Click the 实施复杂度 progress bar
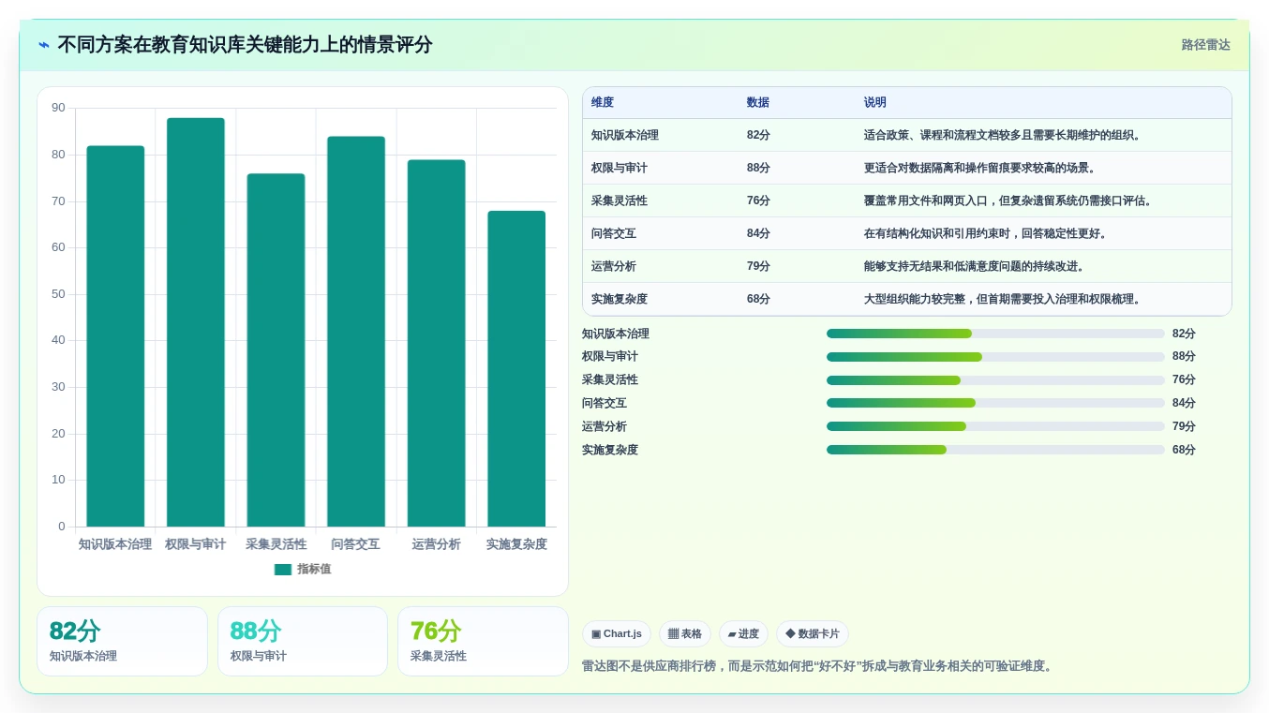 [x=995, y=450]
